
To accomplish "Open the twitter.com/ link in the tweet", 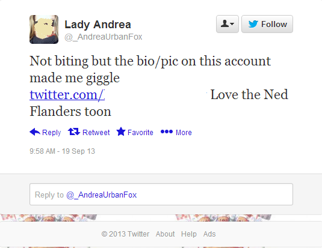I will click(x=67, y=95).
